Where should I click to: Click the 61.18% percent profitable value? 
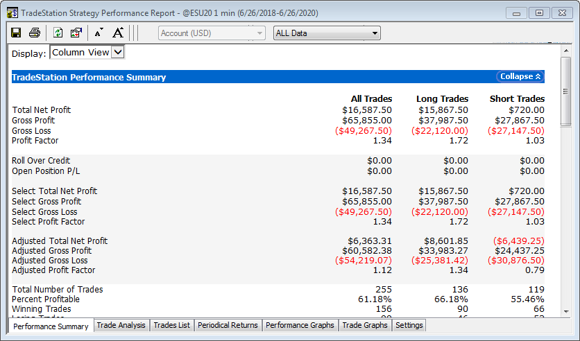(x=375, y=299)
